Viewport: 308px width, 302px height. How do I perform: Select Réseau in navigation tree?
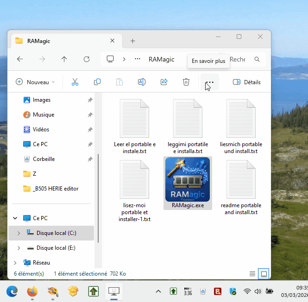tap(41, 263)
